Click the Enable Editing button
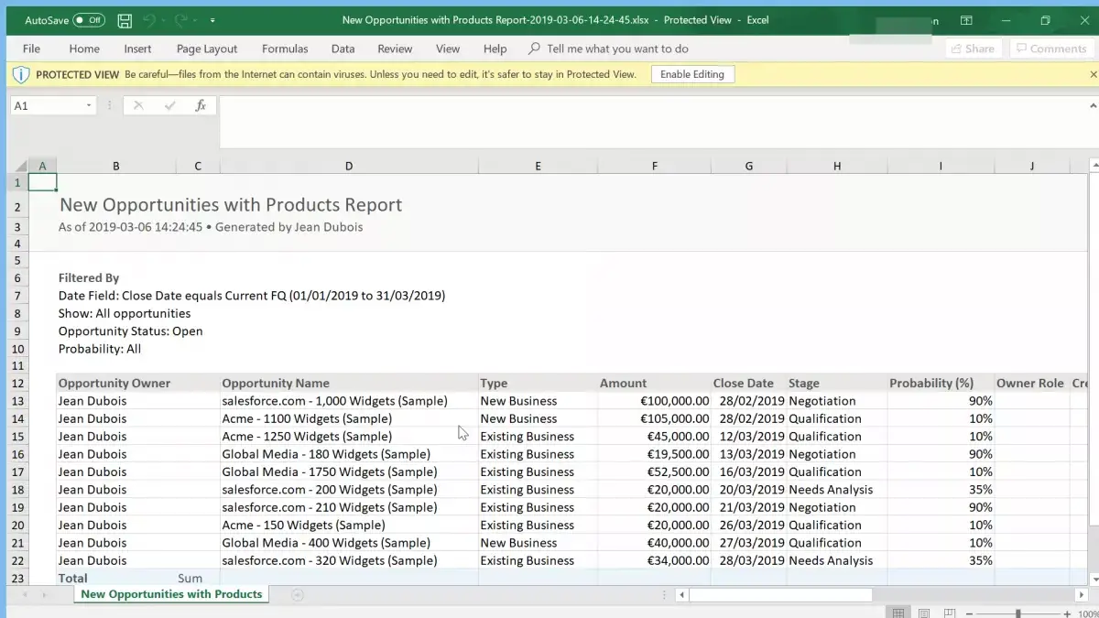The width and height of the screenshot is (1099, 618). pos(692,74)
